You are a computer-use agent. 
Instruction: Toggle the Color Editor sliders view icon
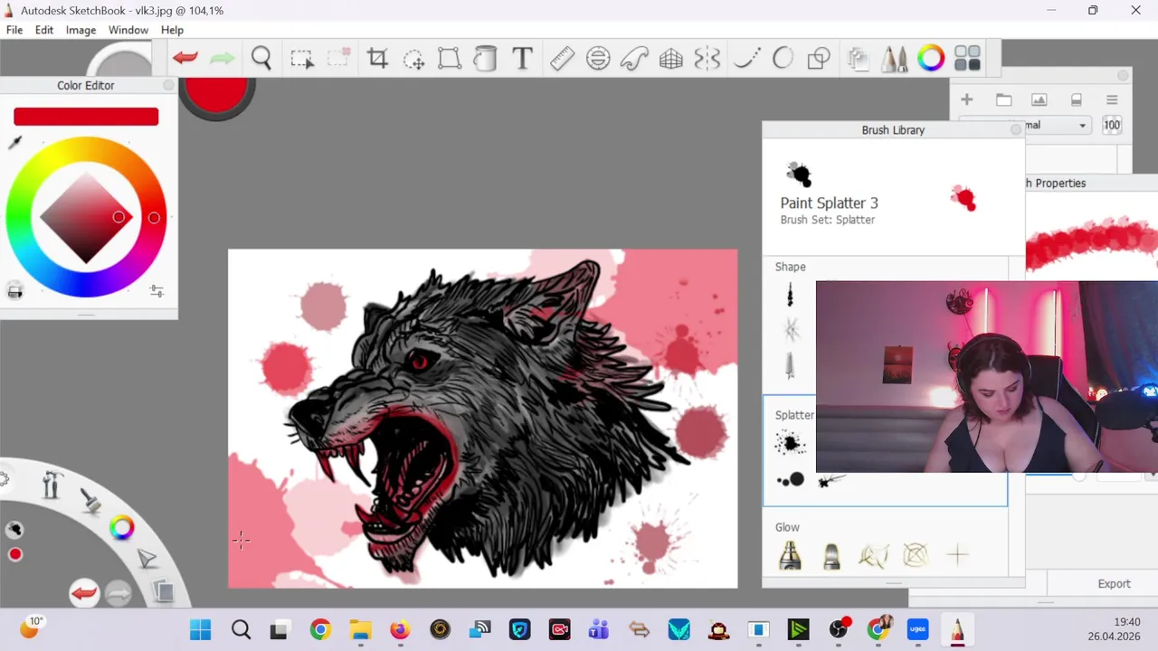(157, 291)
